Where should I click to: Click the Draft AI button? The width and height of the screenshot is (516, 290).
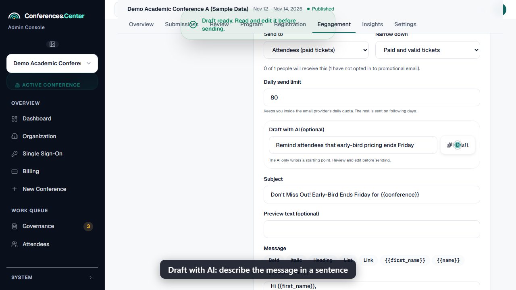click(x=458, y=145)
